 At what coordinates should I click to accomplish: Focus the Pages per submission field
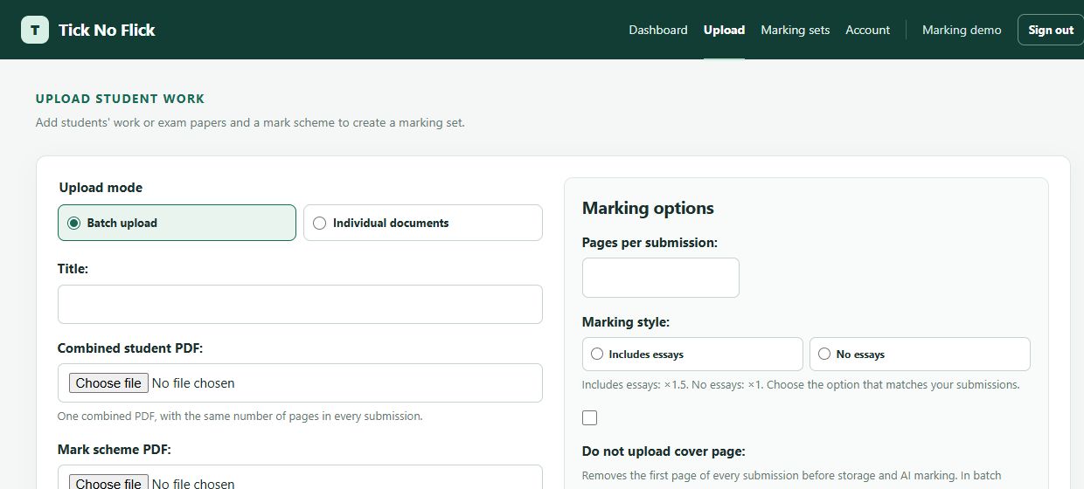click(x=660, y=278)
